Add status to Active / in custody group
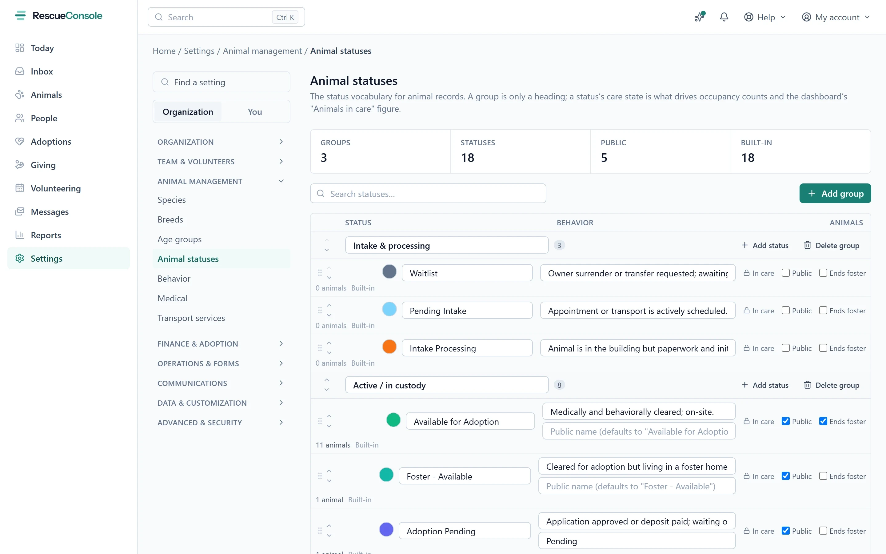Viewport: 886px width, 554px height. point(765,385)
